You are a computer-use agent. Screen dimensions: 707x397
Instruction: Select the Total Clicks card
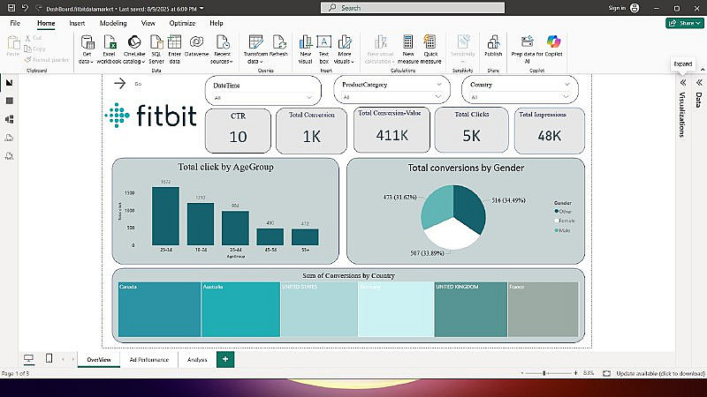pos(471,131)
